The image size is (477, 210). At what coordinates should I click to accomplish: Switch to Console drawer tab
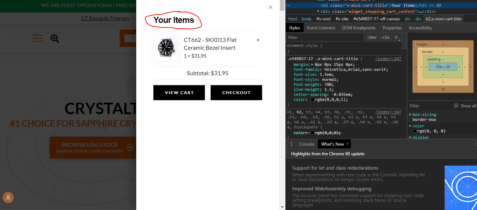(306, 144)
